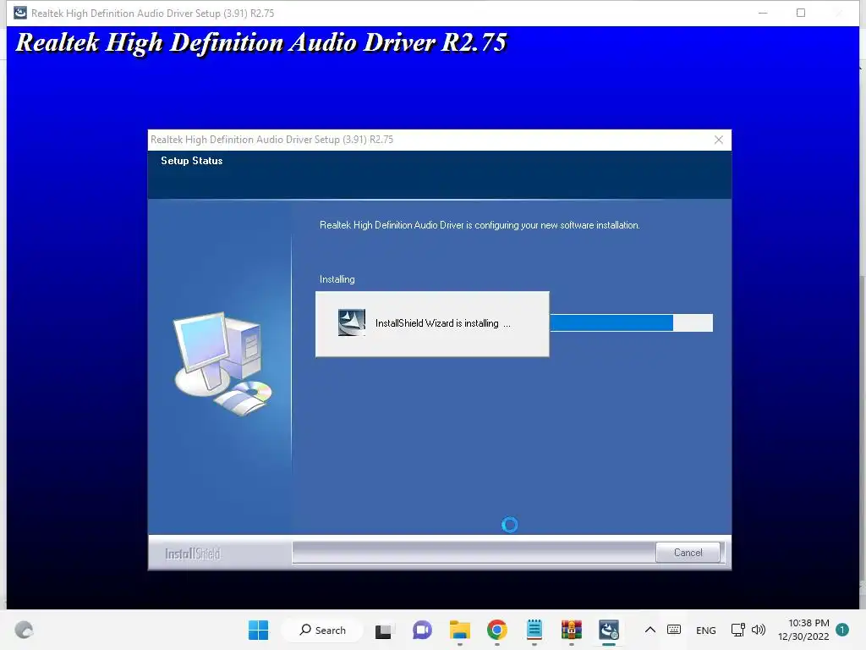Maximize the outer Realtek setup window
The height and width of the screenshot is (650, 866).
tap(801, 13)
